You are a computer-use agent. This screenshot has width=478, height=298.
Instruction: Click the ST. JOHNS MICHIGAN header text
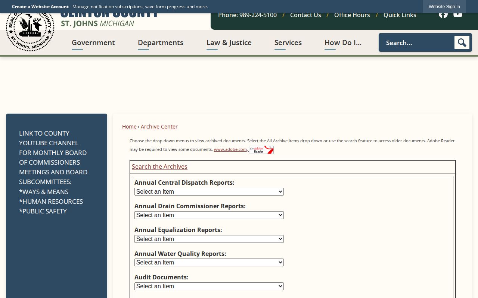click(x=97, y=23)
